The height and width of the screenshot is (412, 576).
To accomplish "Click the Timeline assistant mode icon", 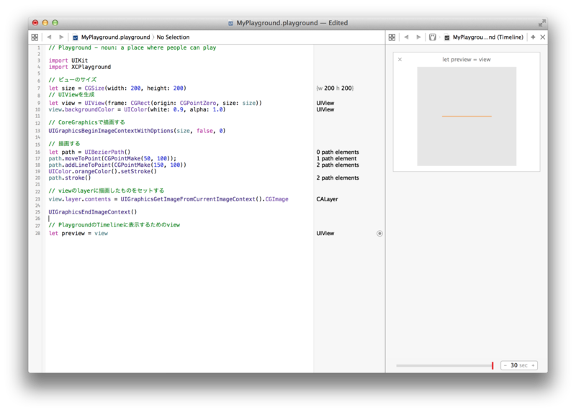I will (x=433, y=37).
